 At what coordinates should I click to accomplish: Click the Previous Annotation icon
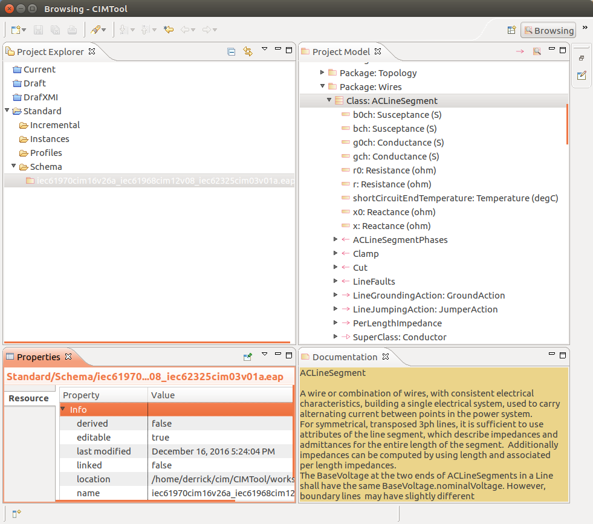(145, 30)
